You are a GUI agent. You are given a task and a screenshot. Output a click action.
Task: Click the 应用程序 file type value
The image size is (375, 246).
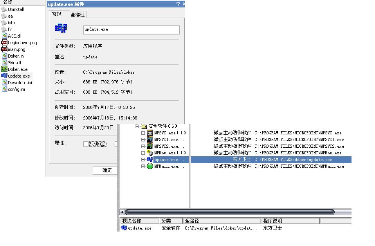(x=92, y=46)
